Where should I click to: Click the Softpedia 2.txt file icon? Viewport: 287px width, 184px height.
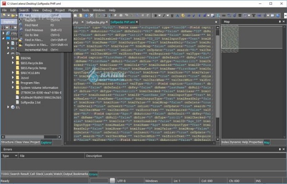click(17, 102)
